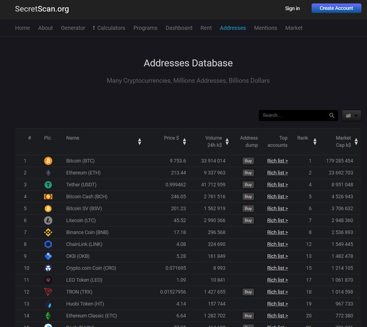367x327 pixels.
Task: Open the Calculators menu
Action: tap(109, 28)
